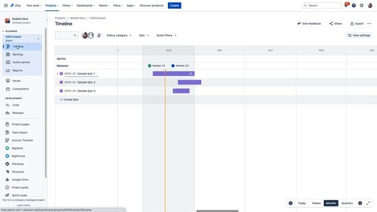The width and height of the screenshot is (377, 212).
Task: Open the app switcher menu icon
Action: coord(6,5)
